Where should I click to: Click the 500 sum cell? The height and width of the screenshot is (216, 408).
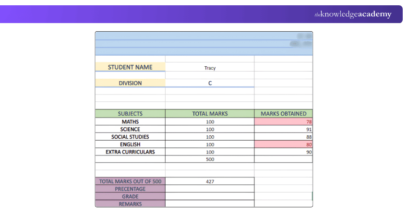210,159
